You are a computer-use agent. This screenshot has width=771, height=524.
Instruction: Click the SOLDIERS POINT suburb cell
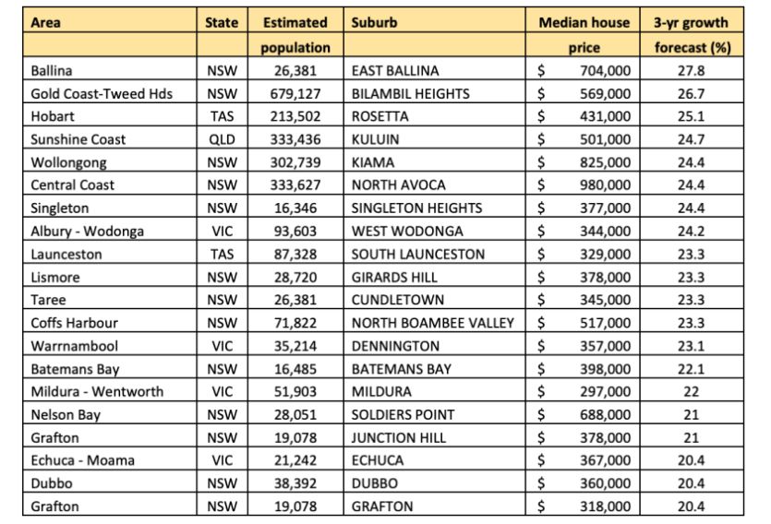435,413
